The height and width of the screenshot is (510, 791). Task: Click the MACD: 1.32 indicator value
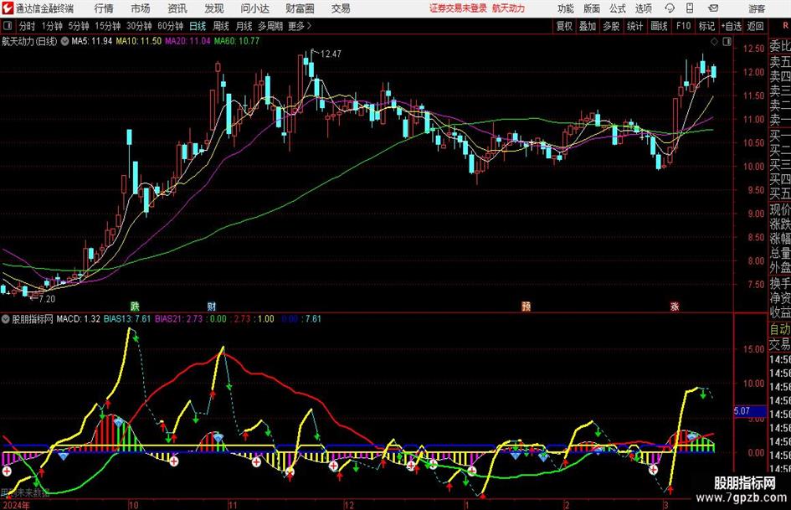pos(78,319)
